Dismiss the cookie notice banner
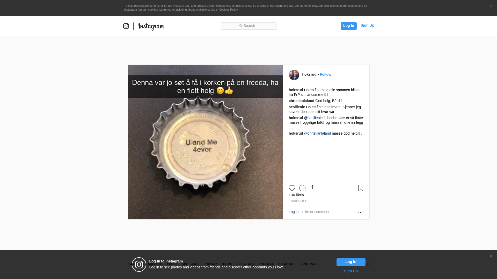Screen dimensions: 497x279 (x=491, y=7)
